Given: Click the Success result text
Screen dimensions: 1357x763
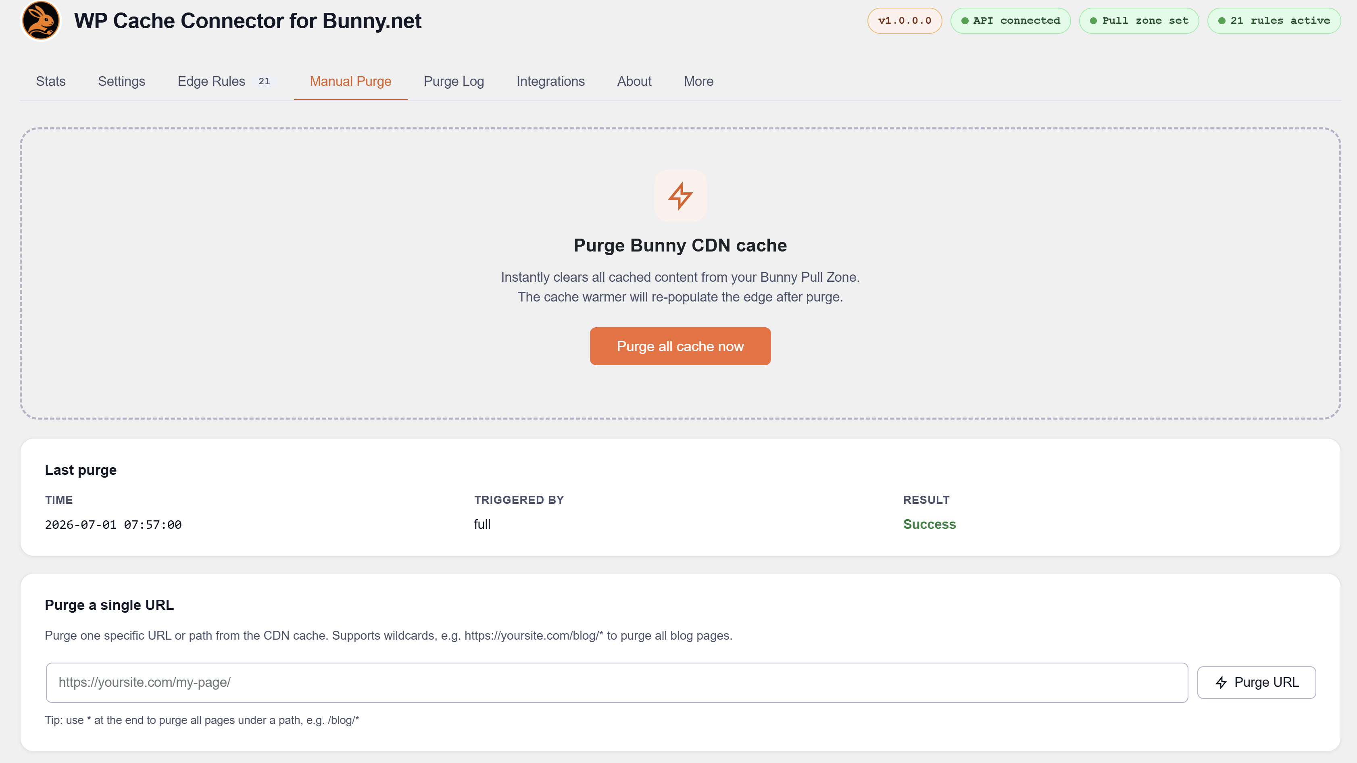Looking at the screenshot, I should pos(929,524).
